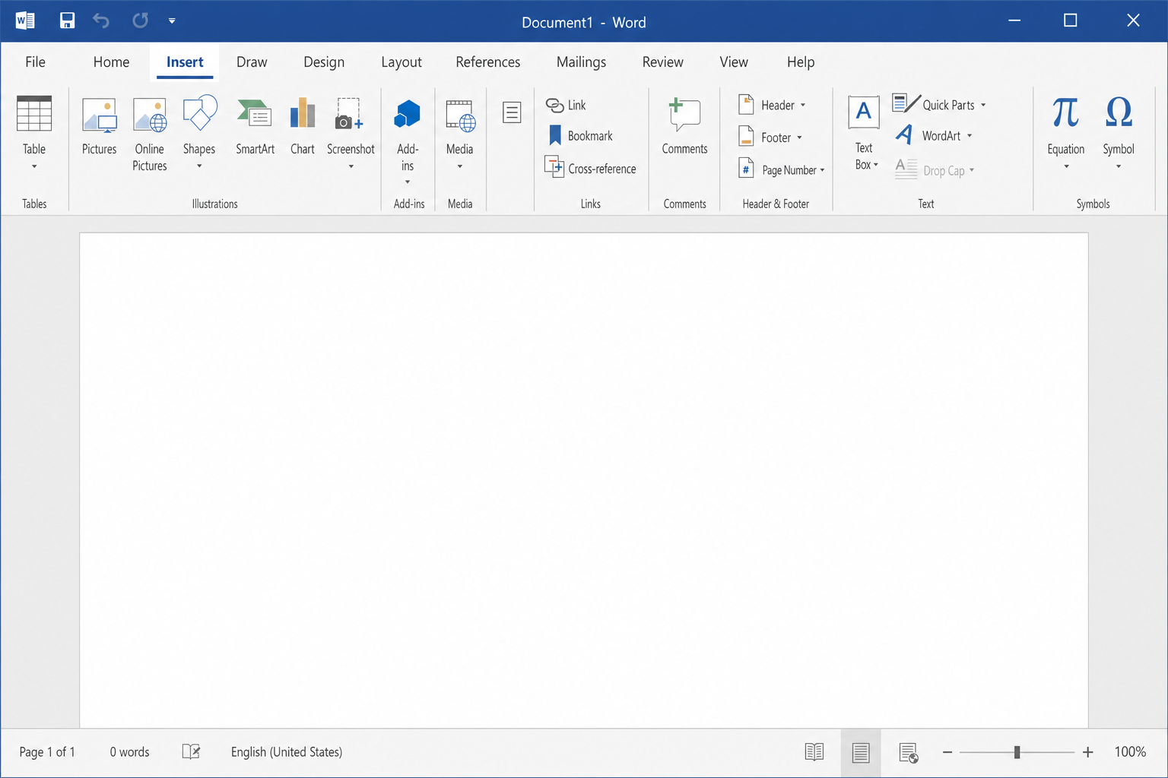Viewport: 1168px width, 778px height.
Task: Click the Screenshot tool
Action: click(x=351, y=133)
